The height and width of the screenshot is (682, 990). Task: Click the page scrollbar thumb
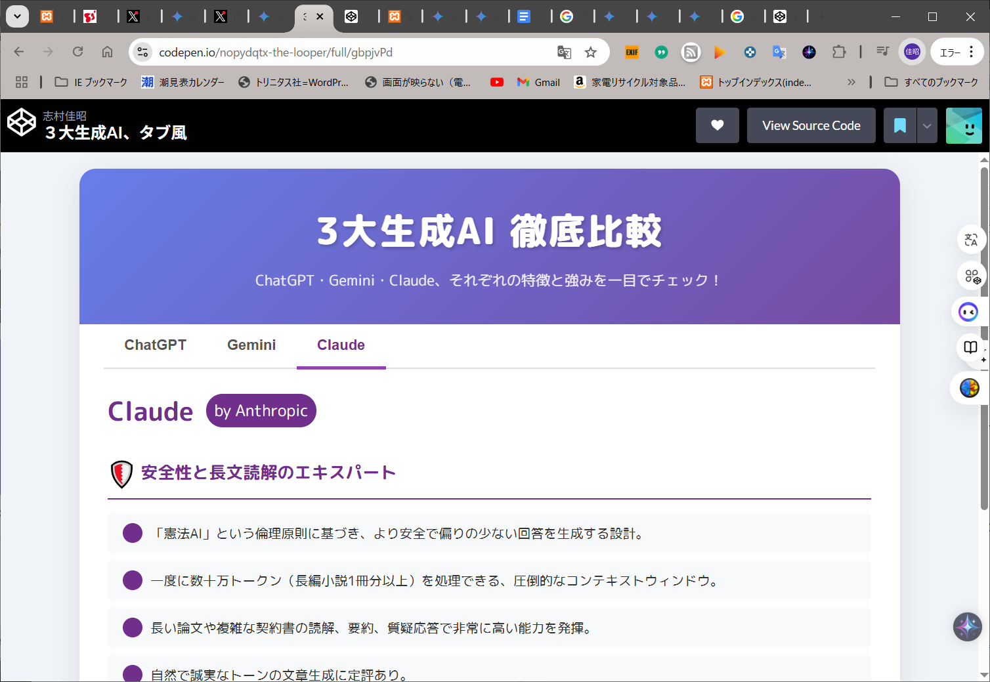(984, 338)
